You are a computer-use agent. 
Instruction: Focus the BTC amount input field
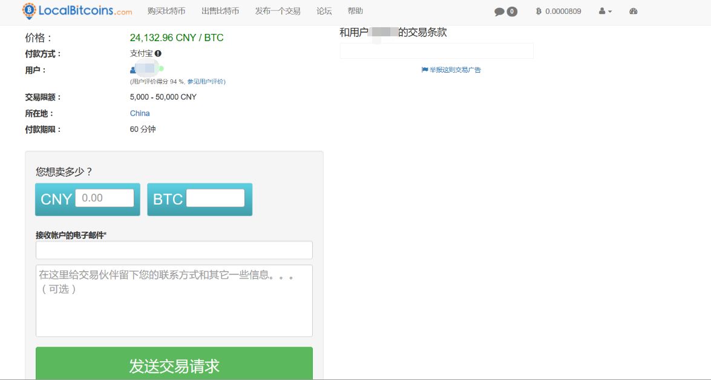point(215,198)
